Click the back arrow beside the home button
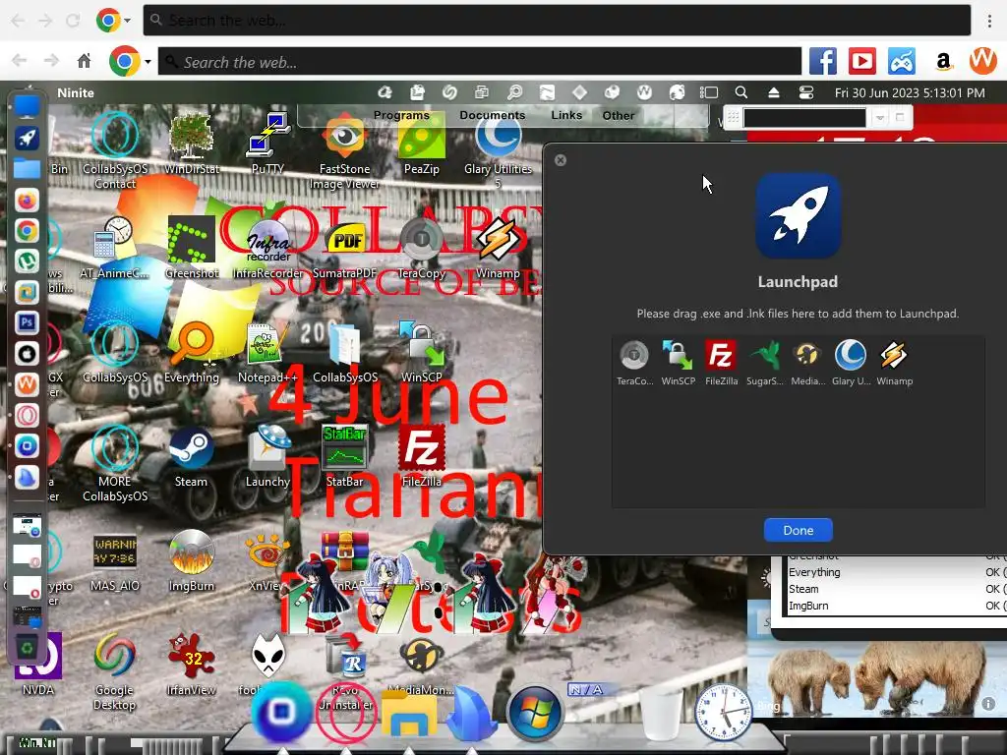The image size is (1007, 755). point(20,61)
